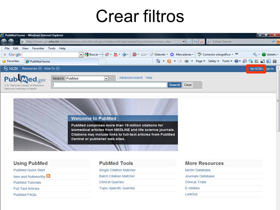280x210 pixels.
Task: Click the Help link beside Advanced search
Action: [149, 78]
